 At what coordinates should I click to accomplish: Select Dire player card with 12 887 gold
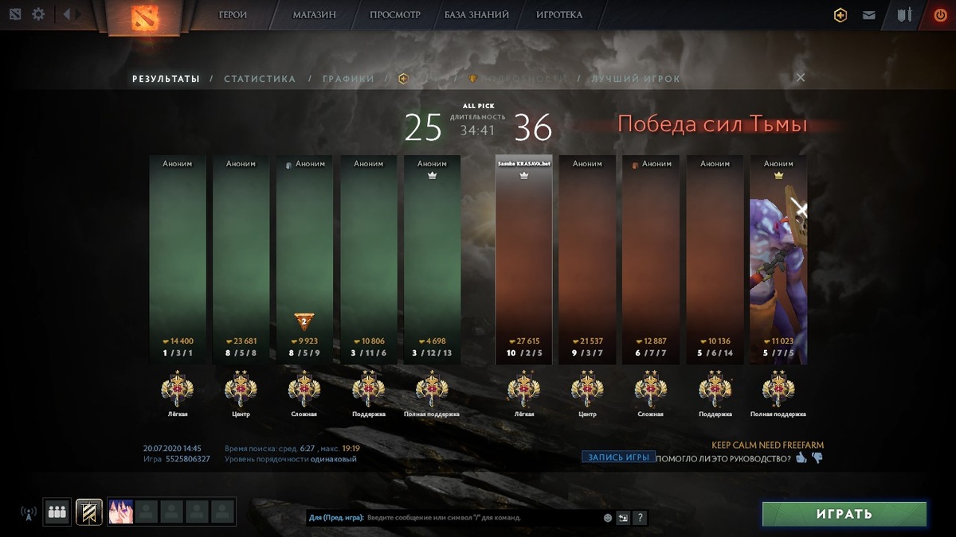coord(651,259)
